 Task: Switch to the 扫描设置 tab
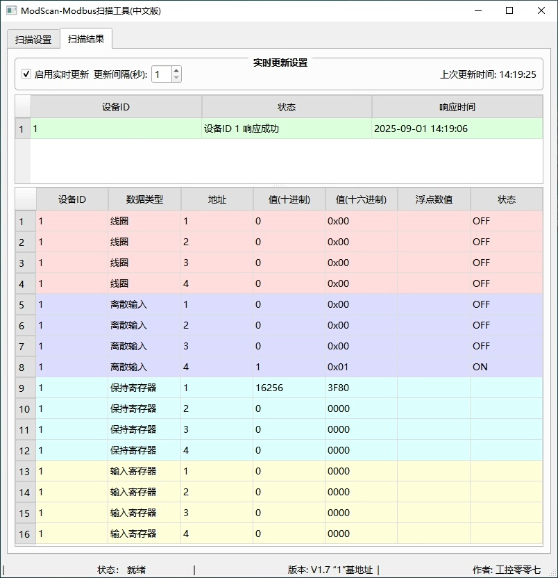click(33, 40)
